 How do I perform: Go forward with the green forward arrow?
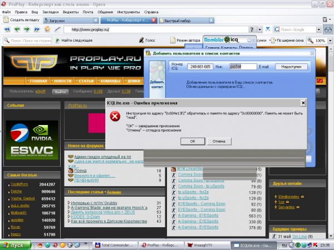pos(27,29)
